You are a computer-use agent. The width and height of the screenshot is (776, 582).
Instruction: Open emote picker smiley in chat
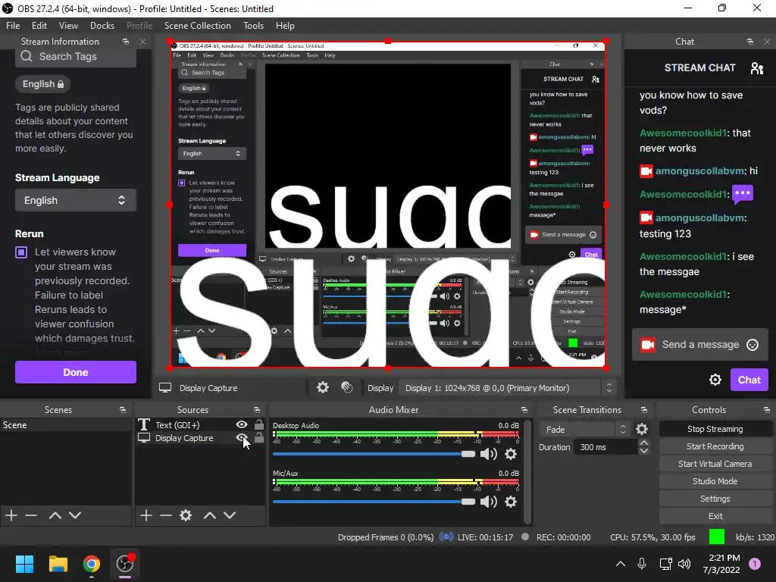tap(753, 345)
